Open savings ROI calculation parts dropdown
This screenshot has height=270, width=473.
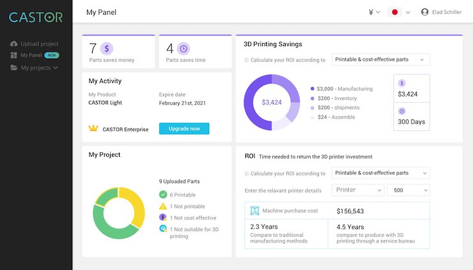[380, 59]
